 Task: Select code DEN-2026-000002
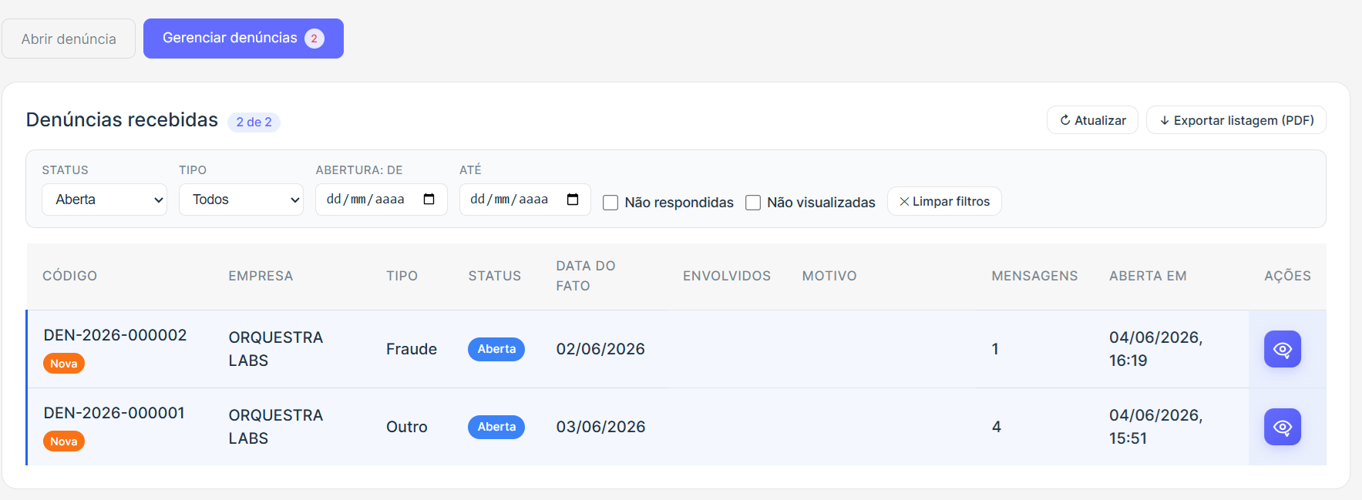[x=115, y=335]
